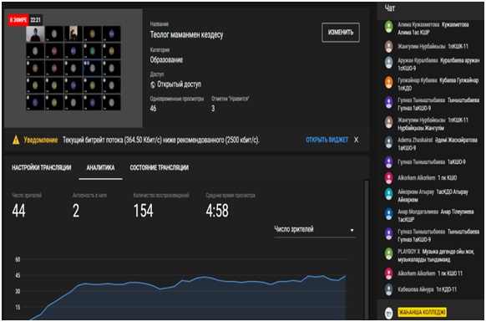This screenshot has height=322, width=486.
Task: Open the СОСТОЯНИЕ ТРАНСЛЯЦИИ tab
Action: tap(159, 168)
